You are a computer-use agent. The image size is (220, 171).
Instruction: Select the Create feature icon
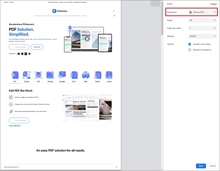coord(109,75)
